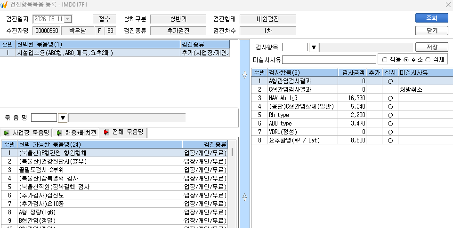Click the 미실시사유 input field
The width and height of the screenshot is (453, 228).
329,60
